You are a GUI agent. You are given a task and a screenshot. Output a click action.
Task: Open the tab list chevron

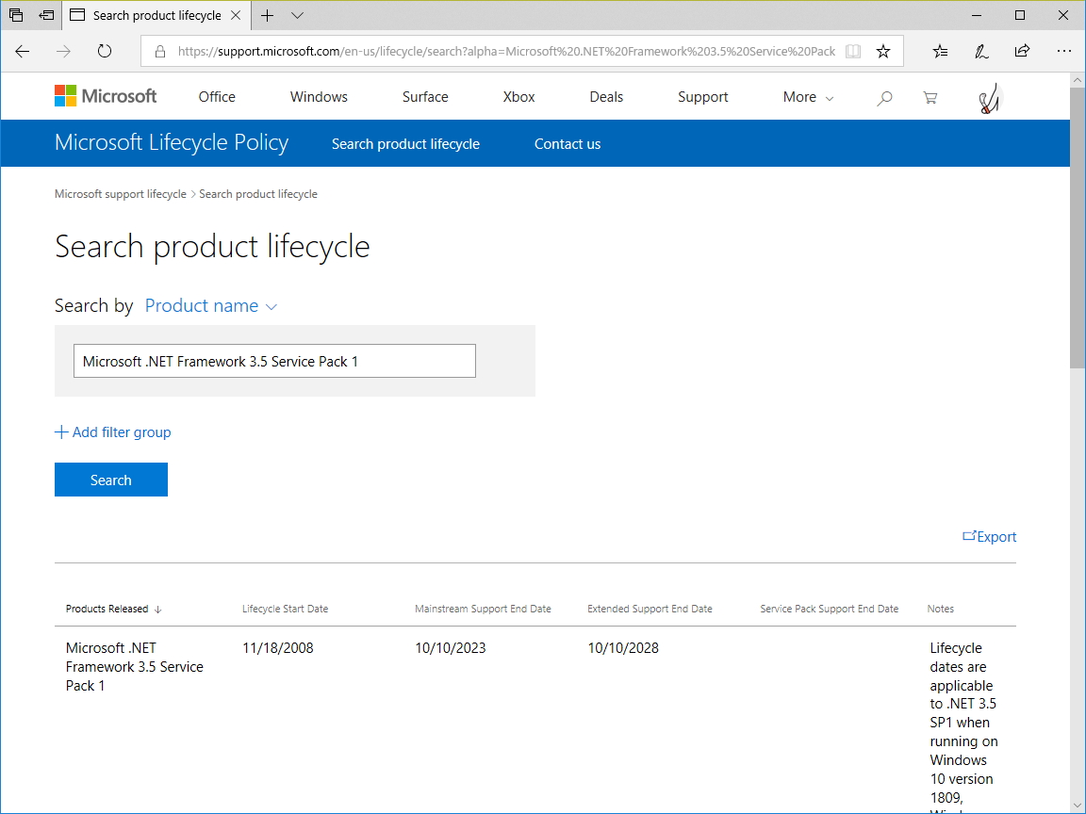point(296,16)
